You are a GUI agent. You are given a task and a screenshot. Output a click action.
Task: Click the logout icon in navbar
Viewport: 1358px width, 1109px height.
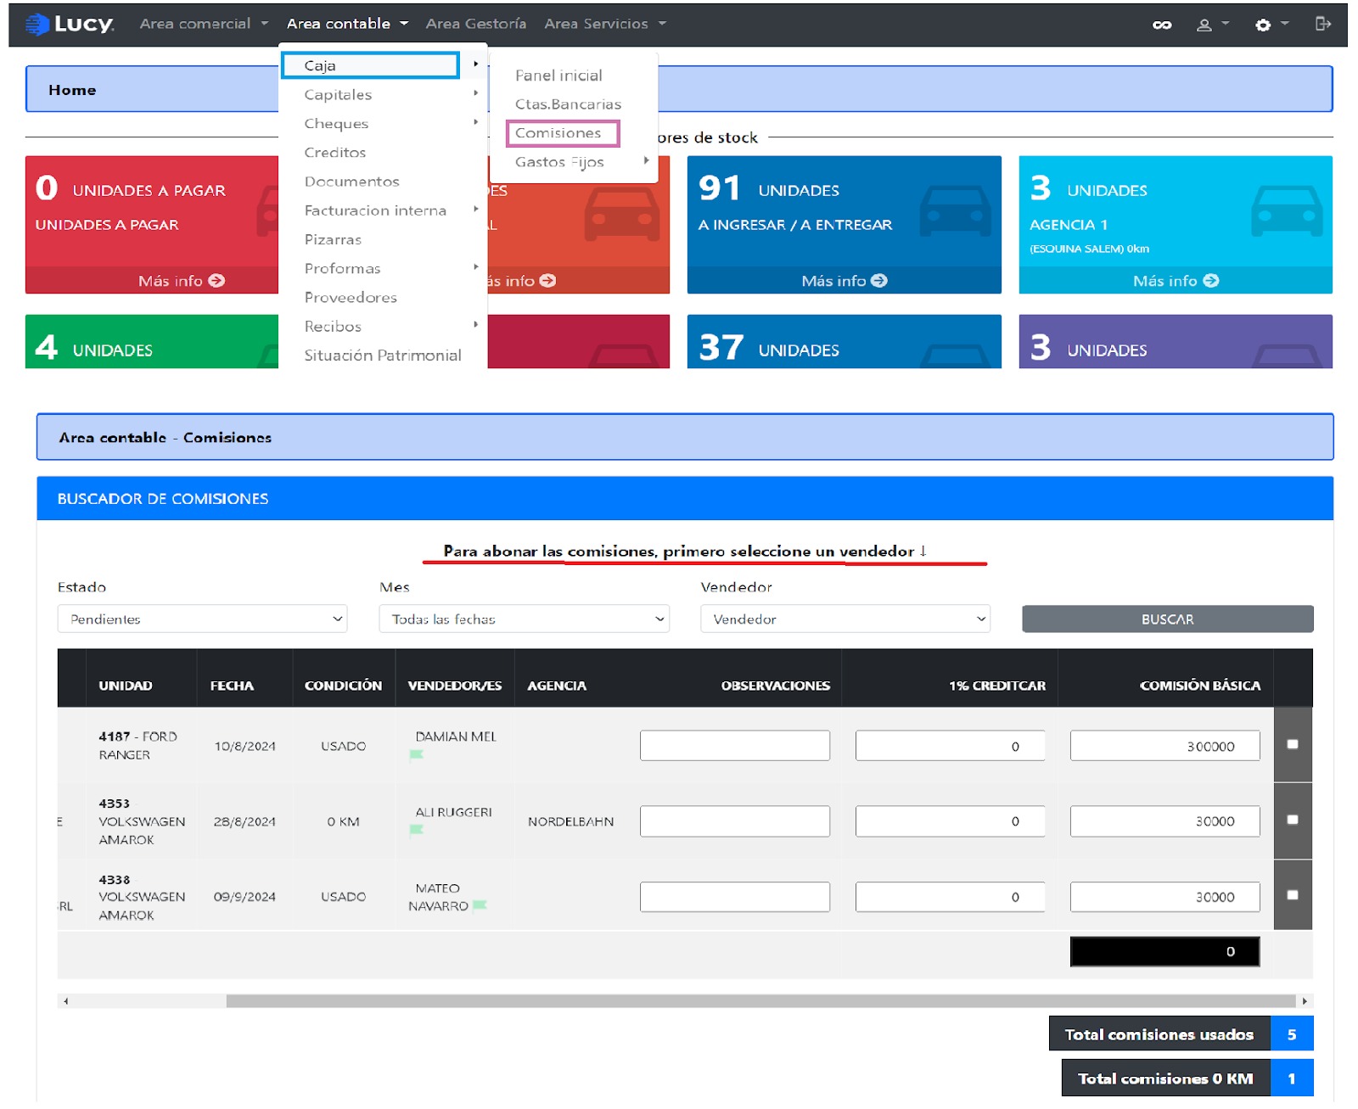tap(1322, 24)
